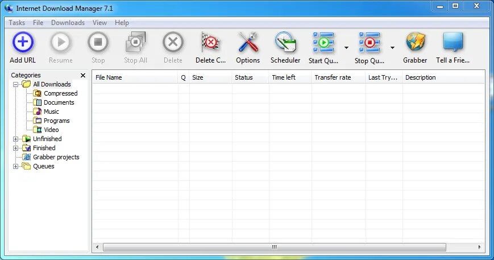Select the All Downloads label
The image size is (494, 260).
[52, 84]
